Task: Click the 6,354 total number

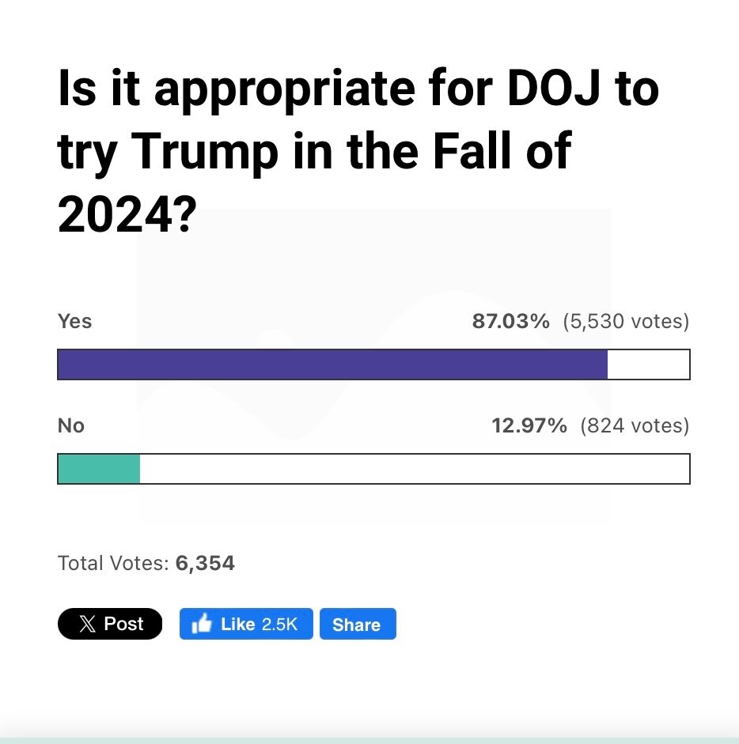Action: [205, 563]
